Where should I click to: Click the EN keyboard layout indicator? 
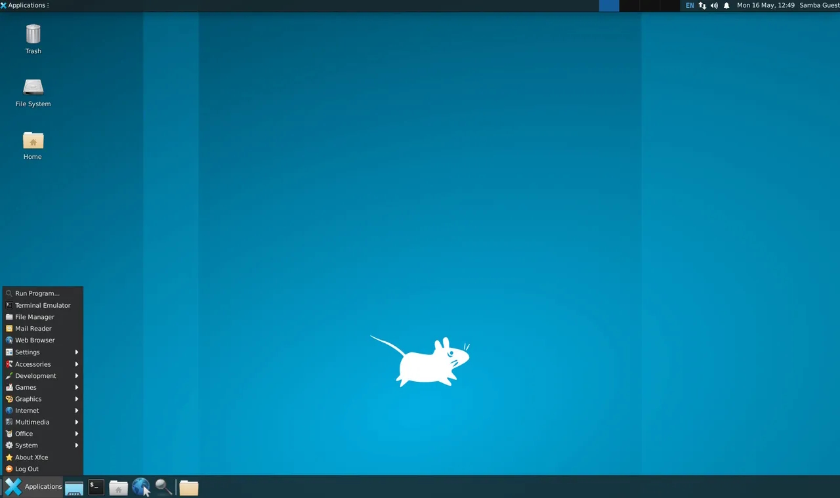pos(689,5)
